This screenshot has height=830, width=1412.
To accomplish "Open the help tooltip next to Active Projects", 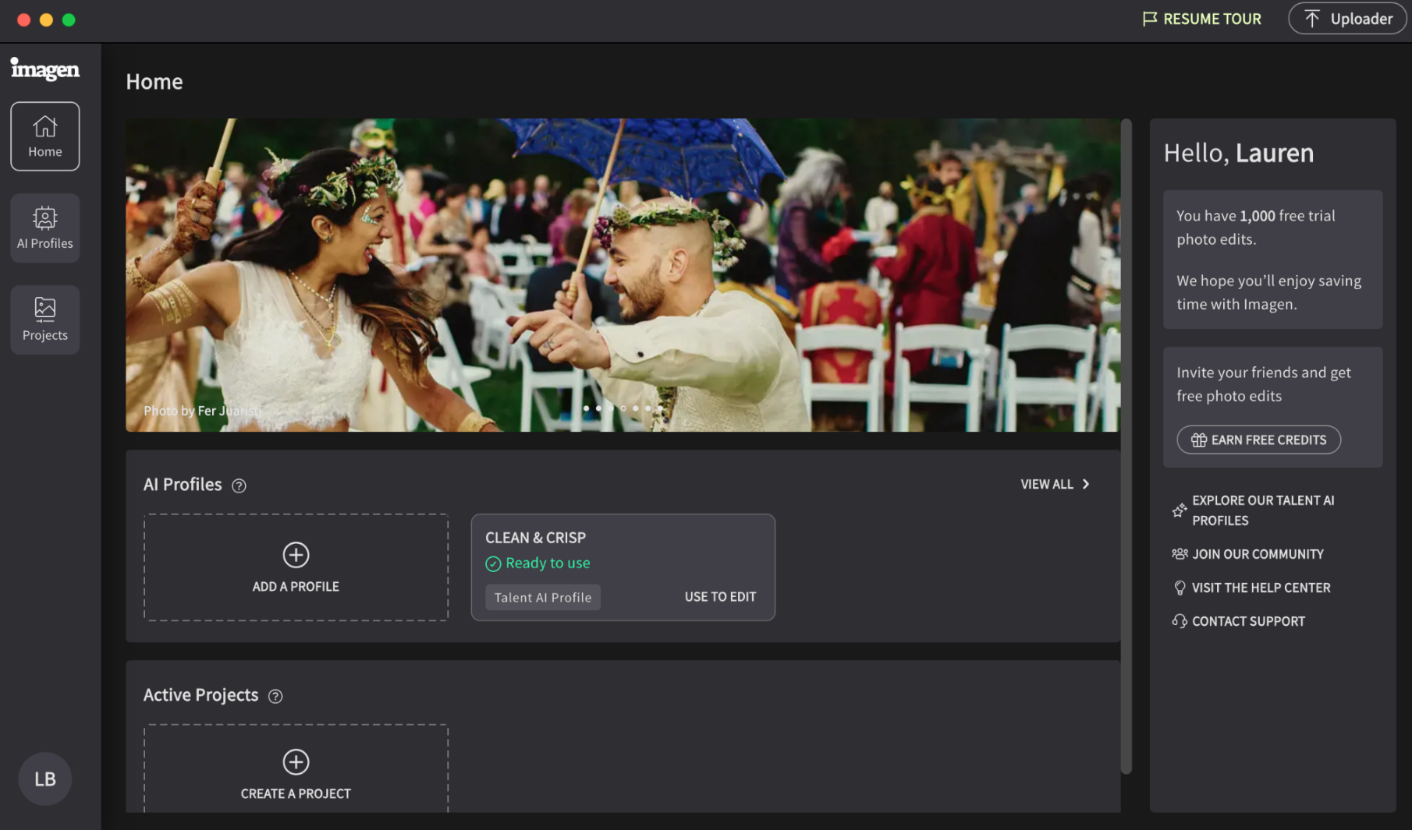I will tap(275, 696).
